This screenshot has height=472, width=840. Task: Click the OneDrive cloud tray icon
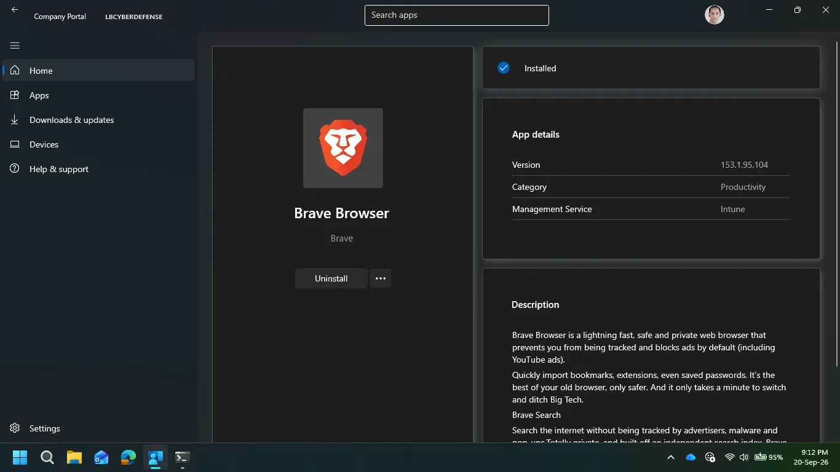pos(691,457)
